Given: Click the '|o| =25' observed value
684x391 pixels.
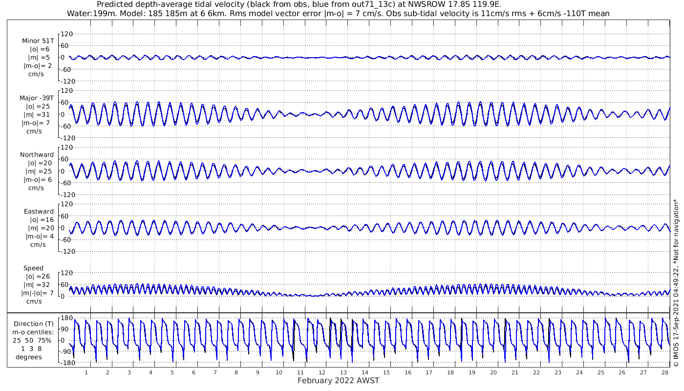Looking at the screenshot, I should coord(39,106).
